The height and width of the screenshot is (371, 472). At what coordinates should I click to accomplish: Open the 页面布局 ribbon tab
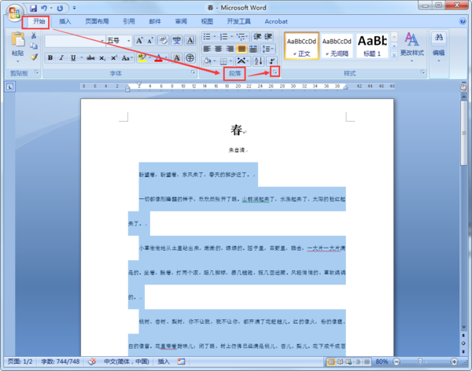(x=97, y=21)
